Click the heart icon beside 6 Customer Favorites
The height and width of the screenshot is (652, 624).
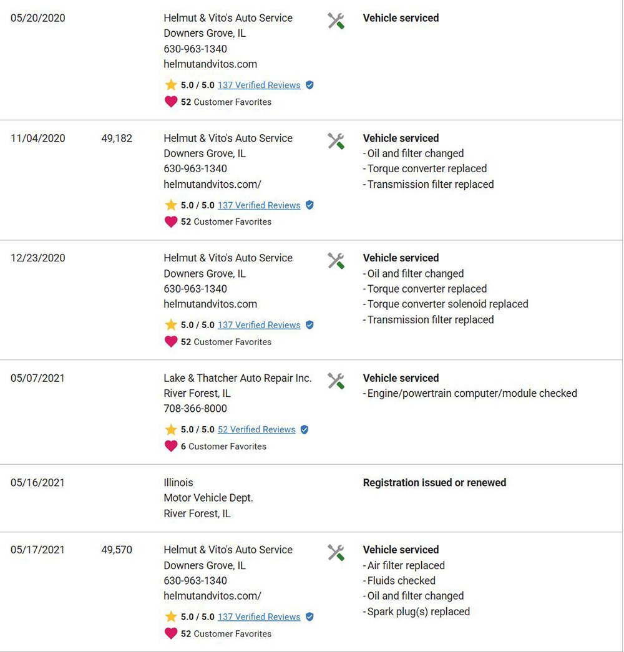click(x=171, y=446)
